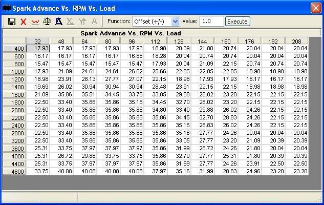Click the balance scale icon
Image resolution: width=324 pixels, height=205 pixels.
[47, 22]
